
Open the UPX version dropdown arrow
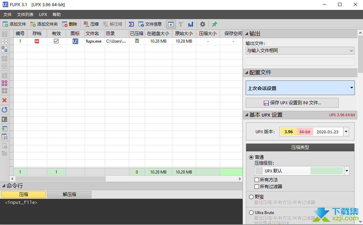[x=346, y=132]
